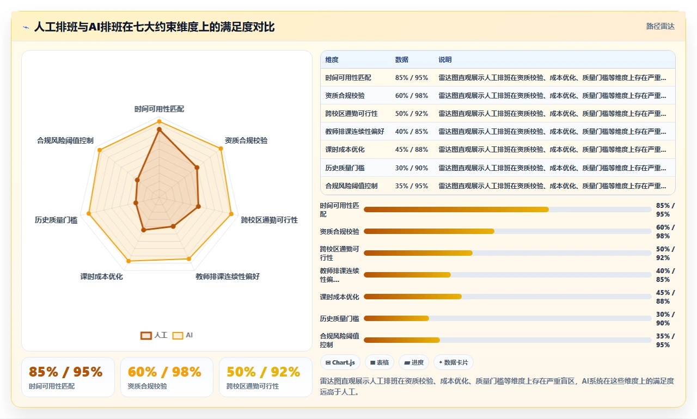Select the 表格 tag chip
The width and height of the screenshot is (697, 419).
click(x=380, y=362)
